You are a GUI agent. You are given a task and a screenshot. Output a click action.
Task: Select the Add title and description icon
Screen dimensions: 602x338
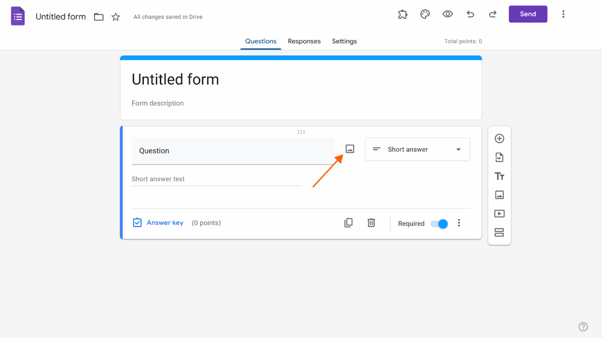point(499,176)
